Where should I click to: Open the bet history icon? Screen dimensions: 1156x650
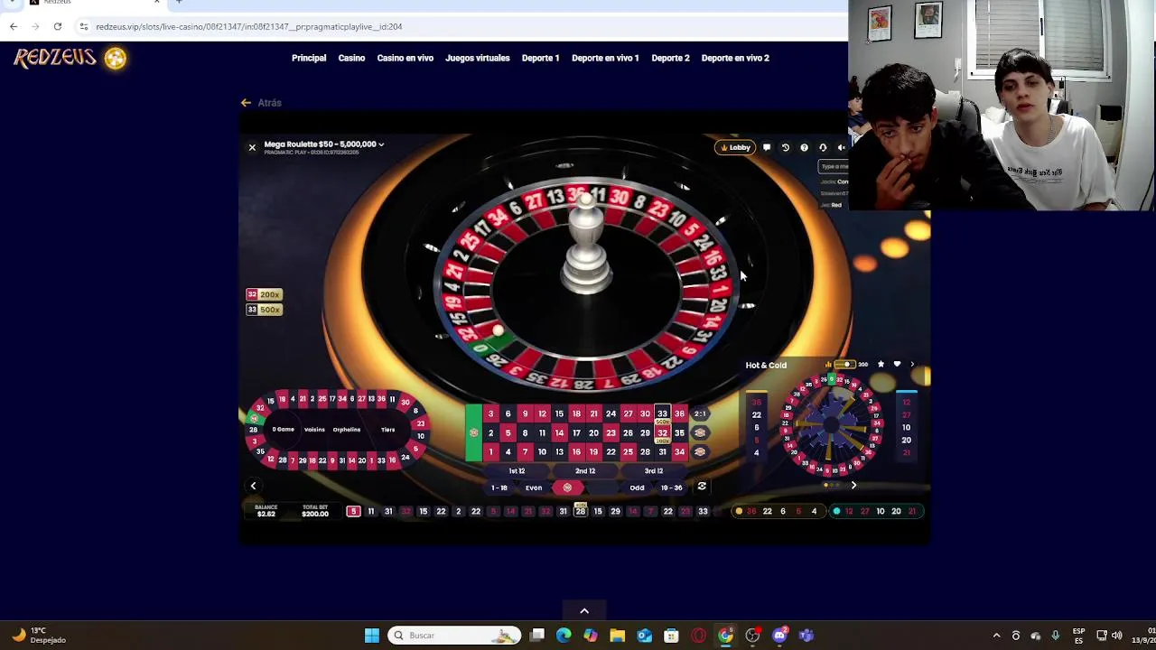(786, 147)
